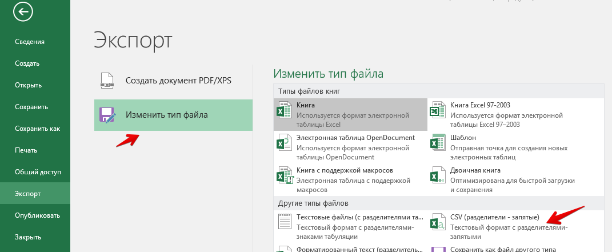Select Общий доступ in sidebar
Screen dimensions: 612x252
(38, 172)
